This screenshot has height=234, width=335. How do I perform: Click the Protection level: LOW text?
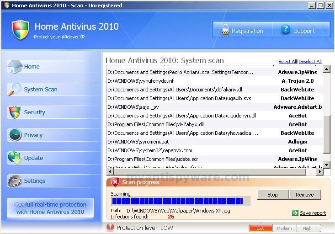coord(144,228)
